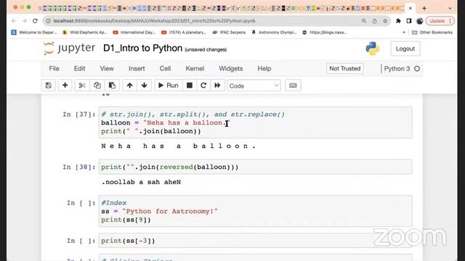Toggle the browser side panel icon
465x261 pixels.
pyautogui.click(x=409, y=21)
